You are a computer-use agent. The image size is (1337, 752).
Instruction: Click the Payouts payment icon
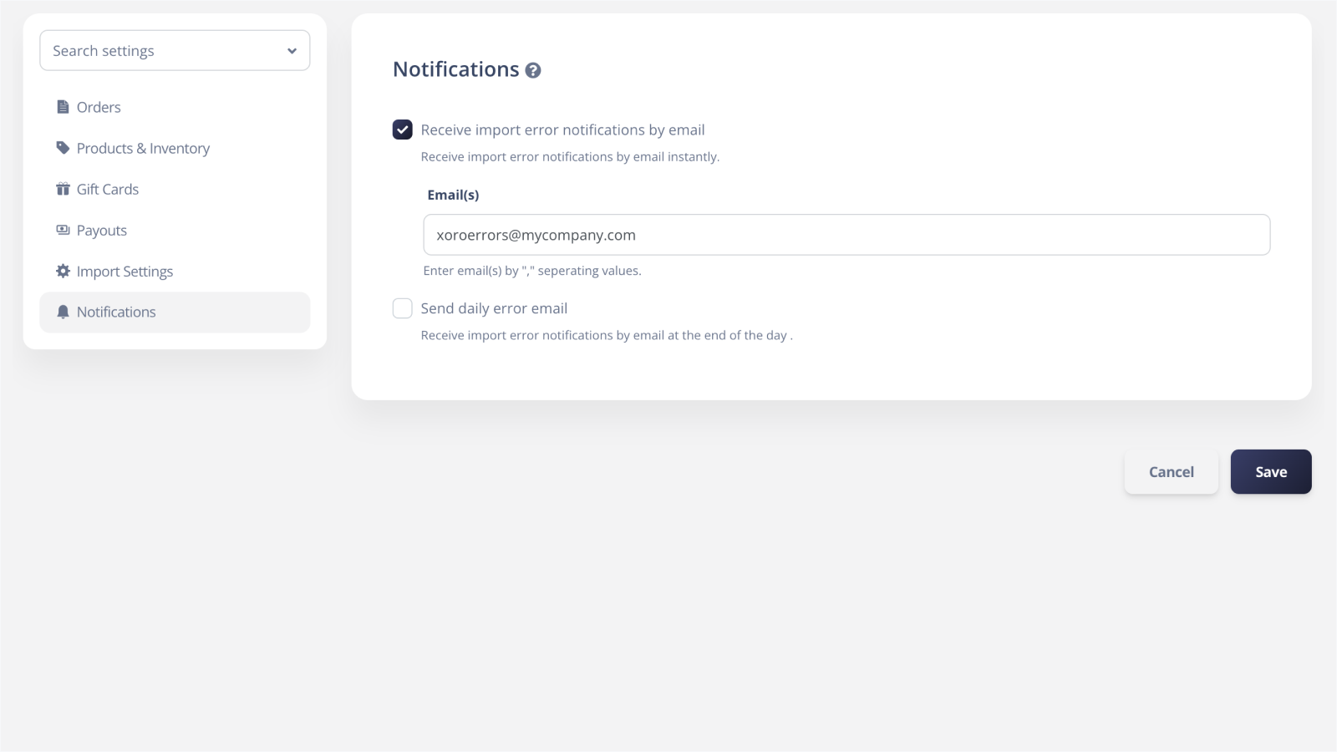(63, 230)
